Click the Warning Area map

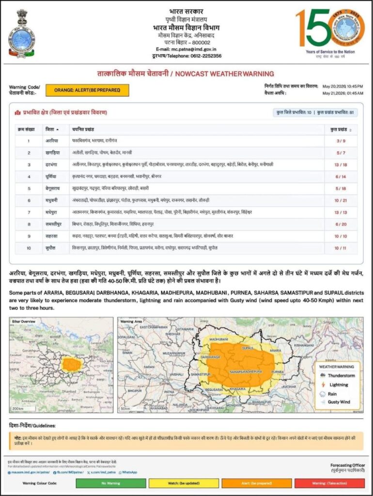tap(240, 365)
